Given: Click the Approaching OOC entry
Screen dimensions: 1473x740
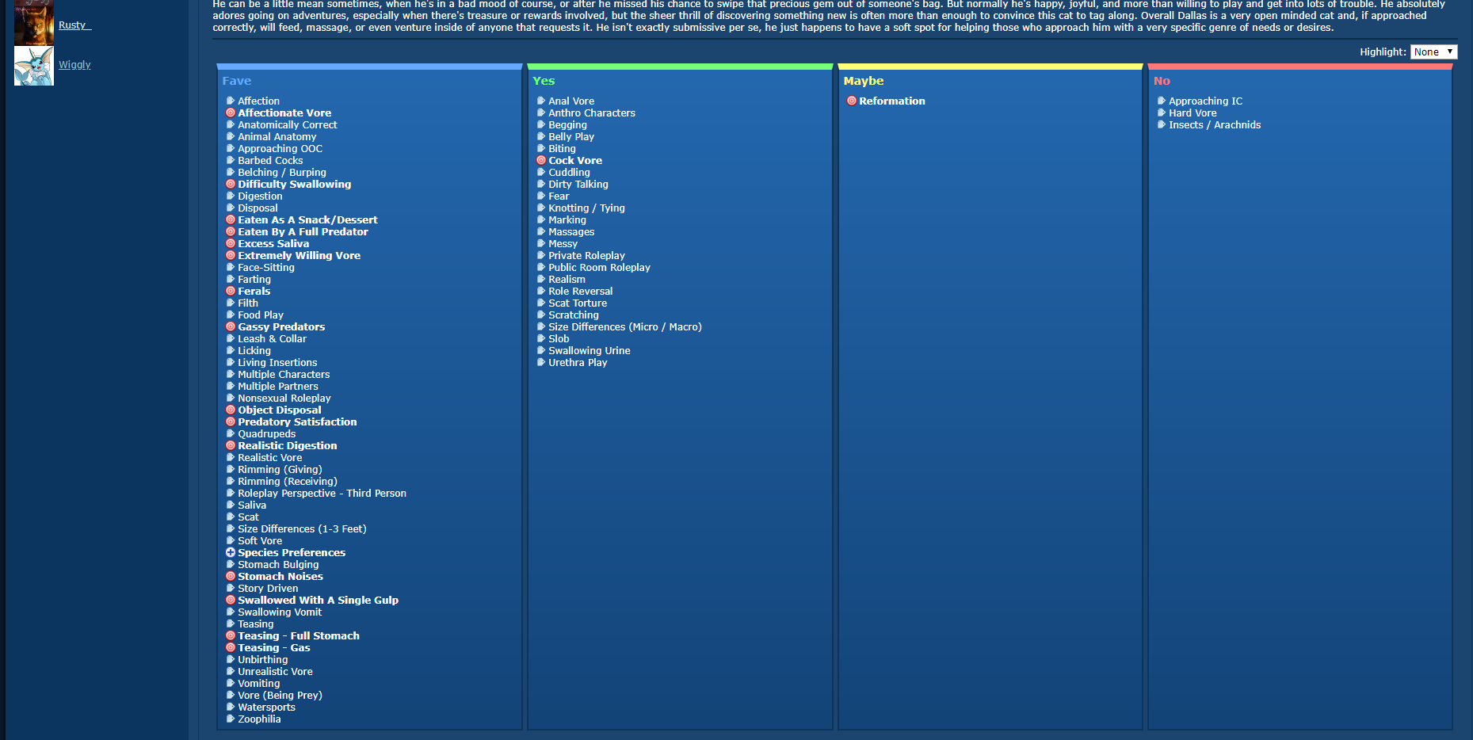Looking at the screenshot, I should 280,148.
